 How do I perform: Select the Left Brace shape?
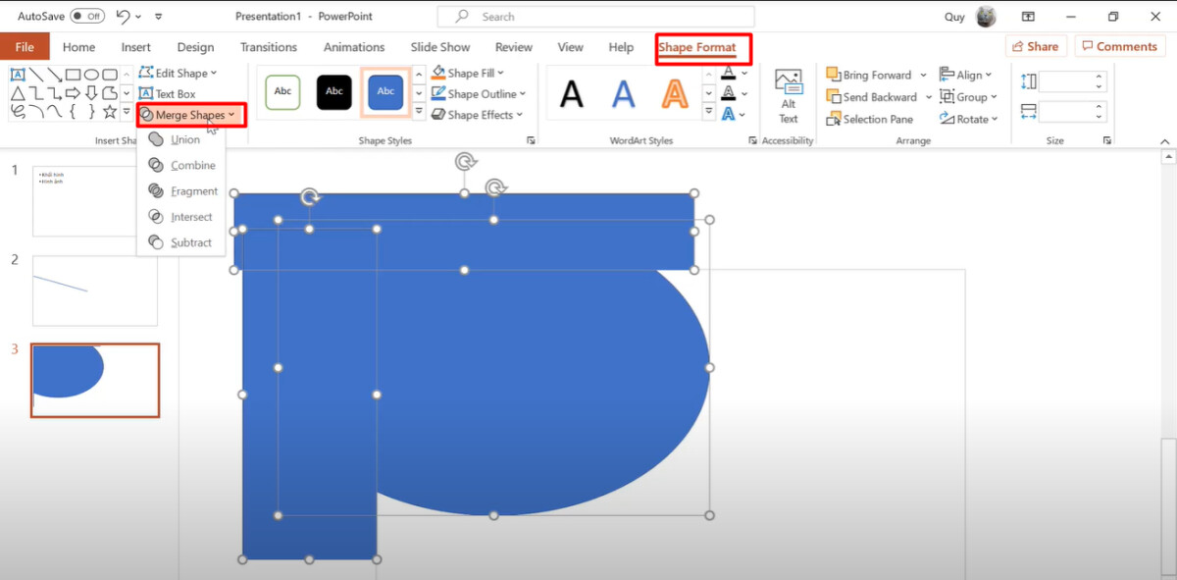73,112
